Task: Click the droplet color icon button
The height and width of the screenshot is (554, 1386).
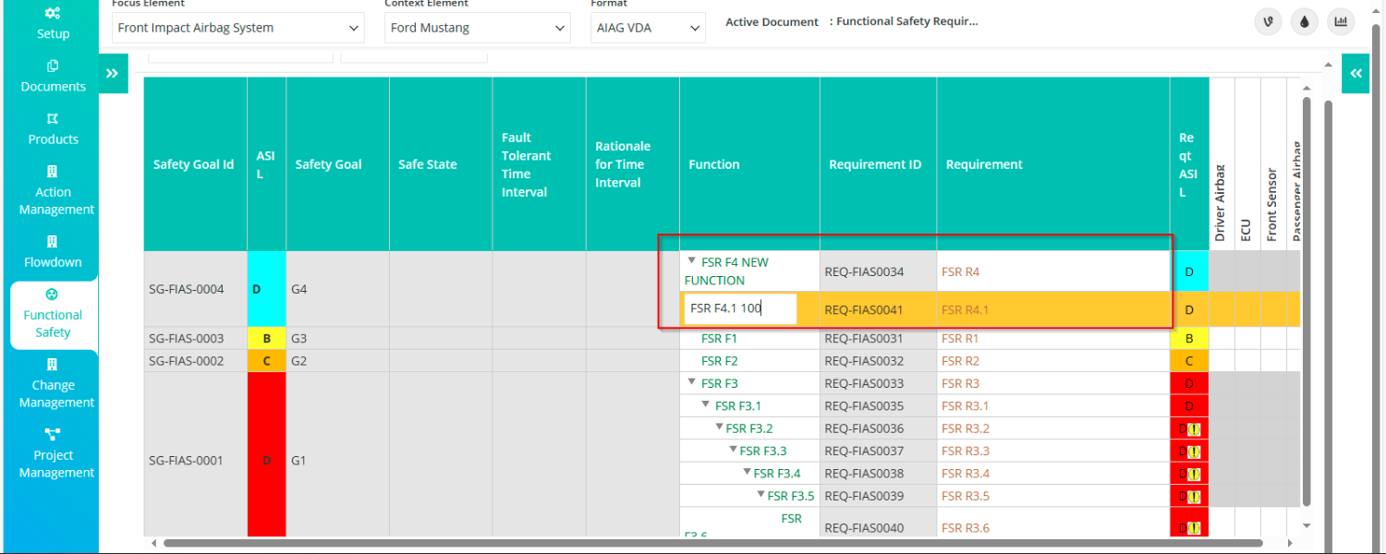Action: 1304,22
